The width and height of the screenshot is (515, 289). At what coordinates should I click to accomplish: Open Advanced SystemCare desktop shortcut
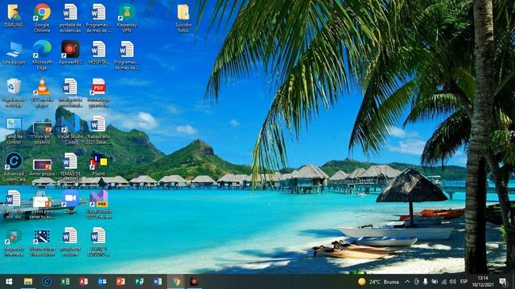click(x=14, y=168)
